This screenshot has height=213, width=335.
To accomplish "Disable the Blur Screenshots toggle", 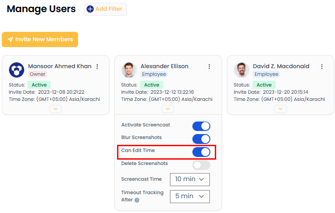I will (x=201, y=139).
